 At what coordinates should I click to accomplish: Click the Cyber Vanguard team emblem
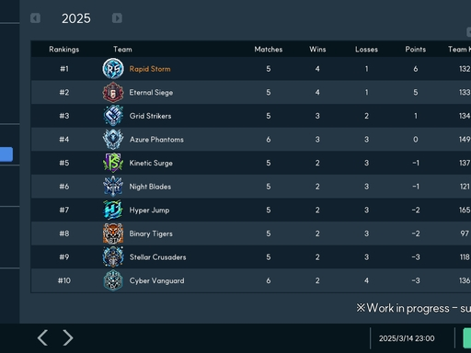pos(113,280)
